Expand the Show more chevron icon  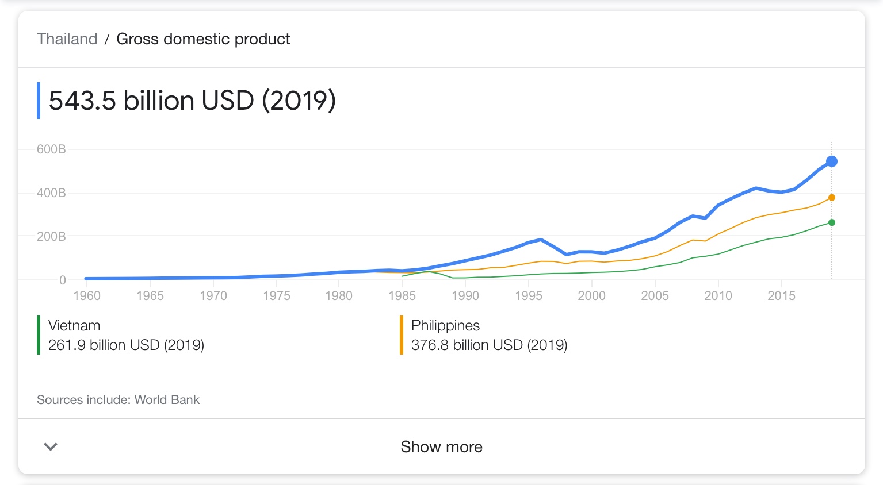point(51,446)
